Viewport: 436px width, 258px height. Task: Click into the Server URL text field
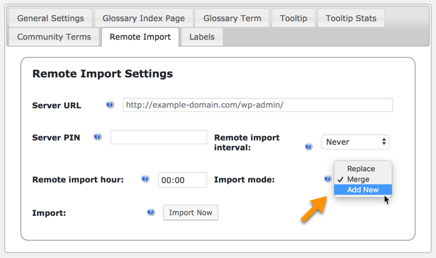tap(257, 105)
